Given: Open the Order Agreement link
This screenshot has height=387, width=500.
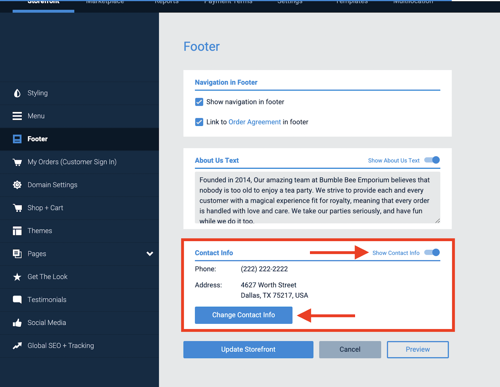Looking at the screenshot, I should pyautogui.click(x=254, y=122).
